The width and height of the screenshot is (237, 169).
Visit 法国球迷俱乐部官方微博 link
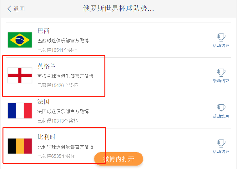(63, 111)
